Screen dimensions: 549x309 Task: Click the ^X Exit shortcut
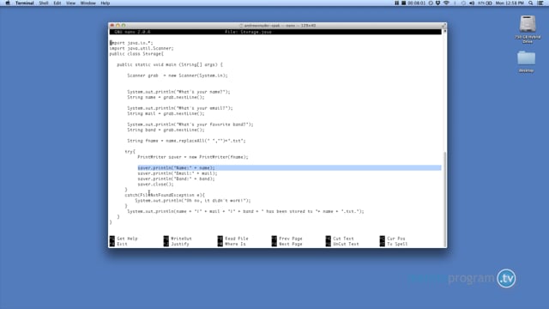[x=118, y=244]
